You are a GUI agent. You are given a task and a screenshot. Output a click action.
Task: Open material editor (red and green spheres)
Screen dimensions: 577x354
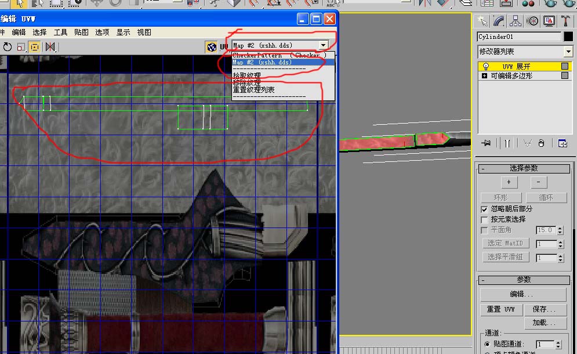[x=528, y=3]
